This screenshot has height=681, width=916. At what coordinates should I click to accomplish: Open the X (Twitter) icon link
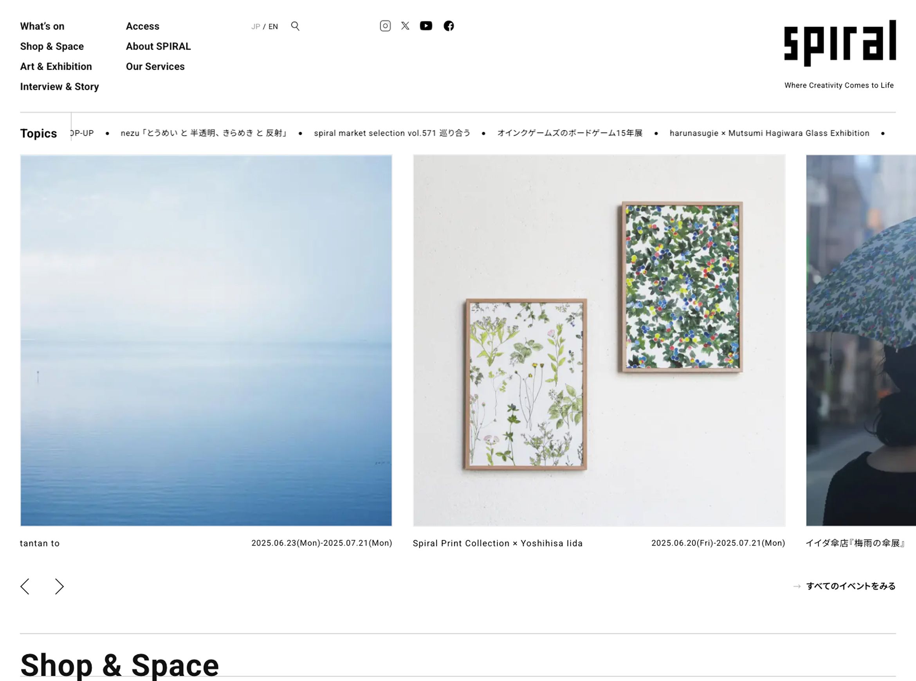coord(405,26)
